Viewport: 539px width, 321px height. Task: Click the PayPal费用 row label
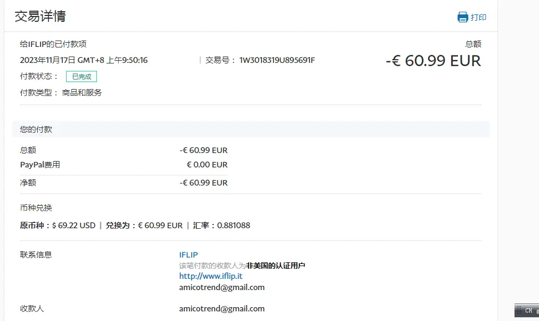point(40,165)
